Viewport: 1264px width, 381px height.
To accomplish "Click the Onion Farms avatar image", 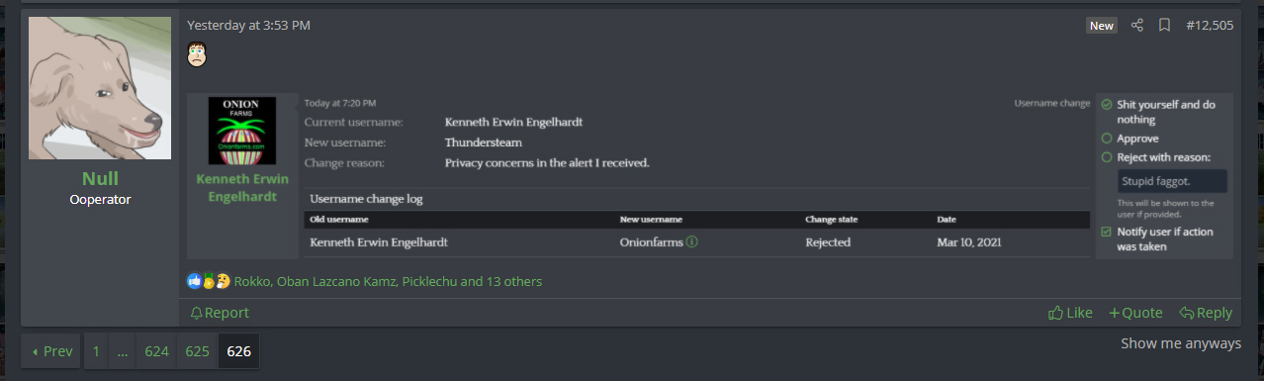I will [242, 132].
